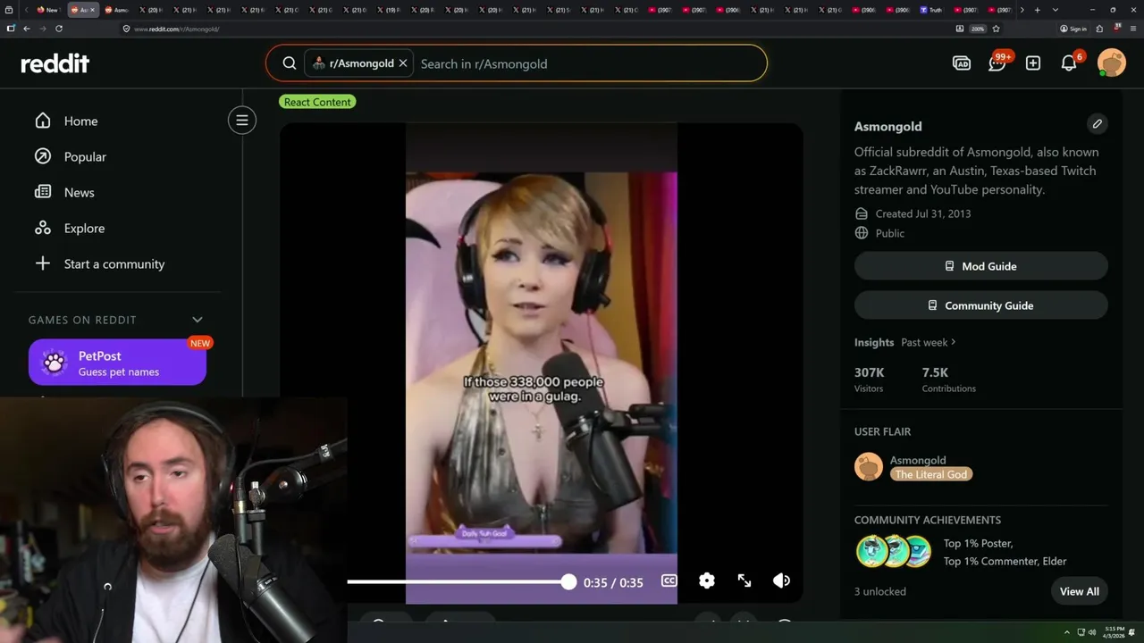The width and height of the screenshot is (1144, 643).
Task: Open the user avatar menu
Action: click(x=1112, y=63)
